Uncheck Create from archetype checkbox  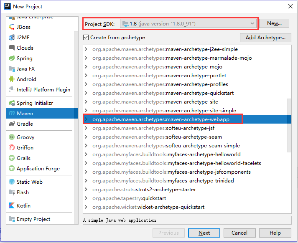point(86,38)
